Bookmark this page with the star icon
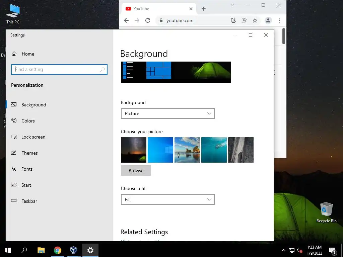 [x=255, y=20]
